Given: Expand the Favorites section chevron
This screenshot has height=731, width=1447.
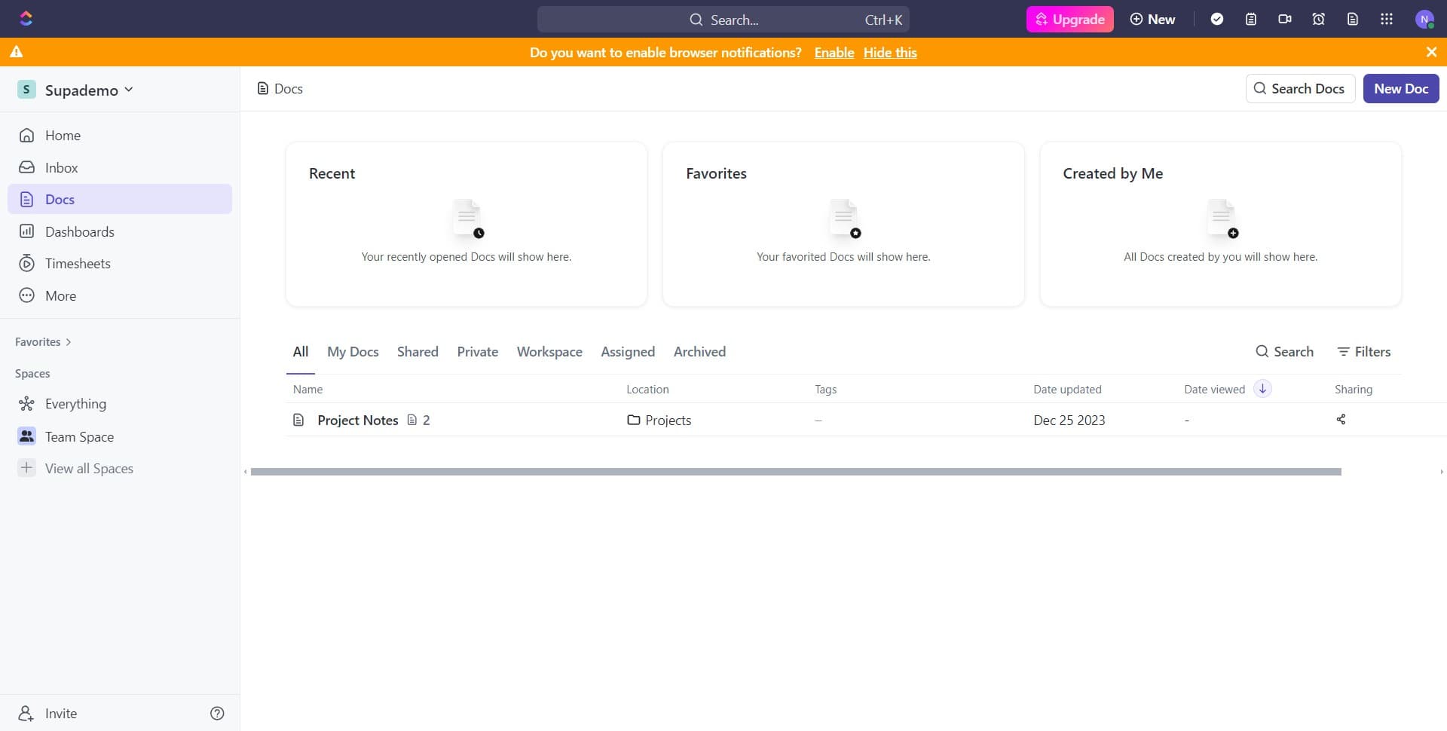Looking at the screenshot, I should click(68, 341).
